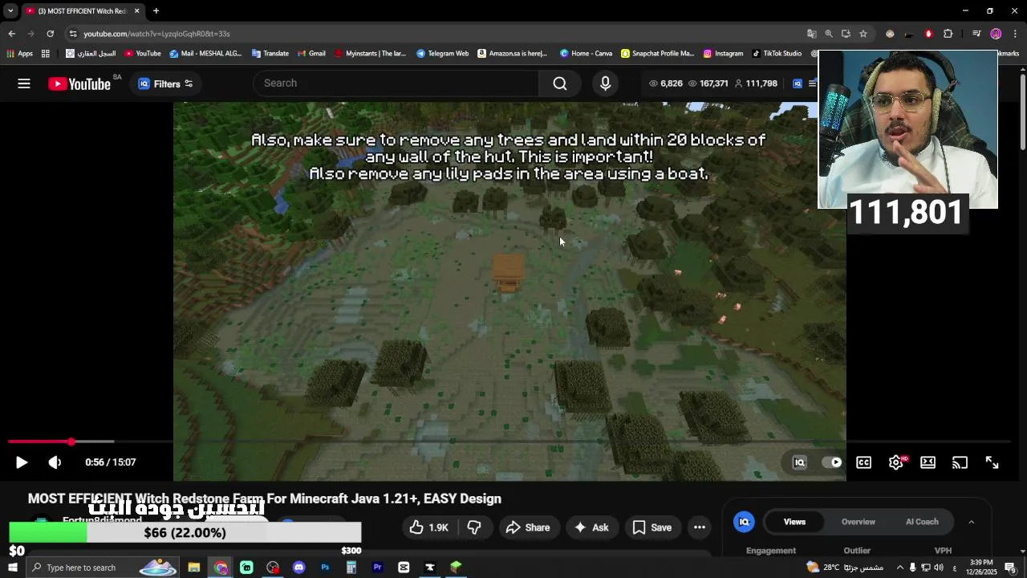Cast video with the cast icon
Image resolution: width=1027 pixels, height=578 pixels.
[x=960, y=462]
